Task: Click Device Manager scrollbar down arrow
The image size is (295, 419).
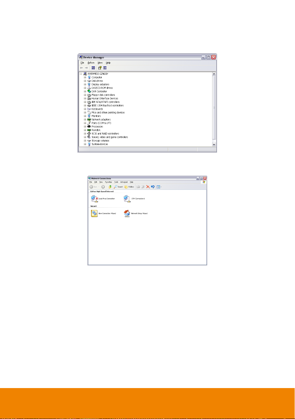Action: (x=214, y=144)
